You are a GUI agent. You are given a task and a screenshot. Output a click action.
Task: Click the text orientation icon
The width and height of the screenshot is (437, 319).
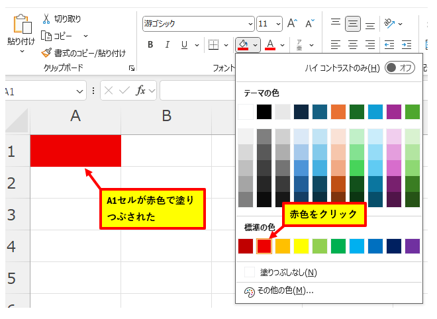pyautogui.click(x=389, y=23)
